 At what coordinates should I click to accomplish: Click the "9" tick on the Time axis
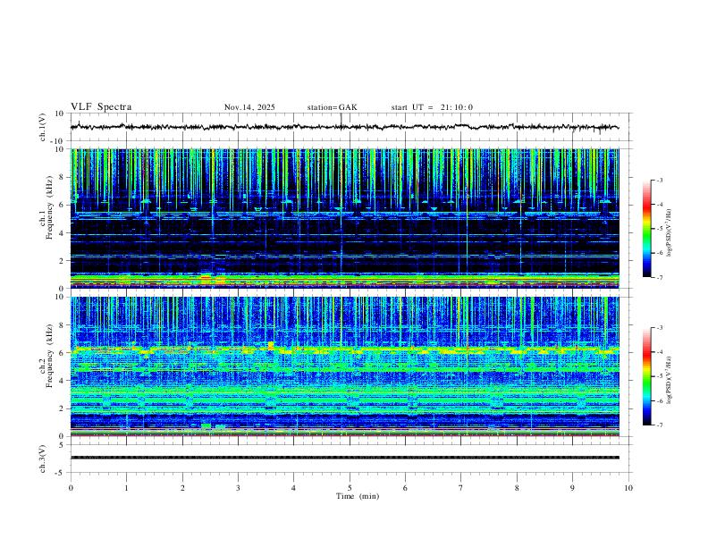(x=572, y=488)
